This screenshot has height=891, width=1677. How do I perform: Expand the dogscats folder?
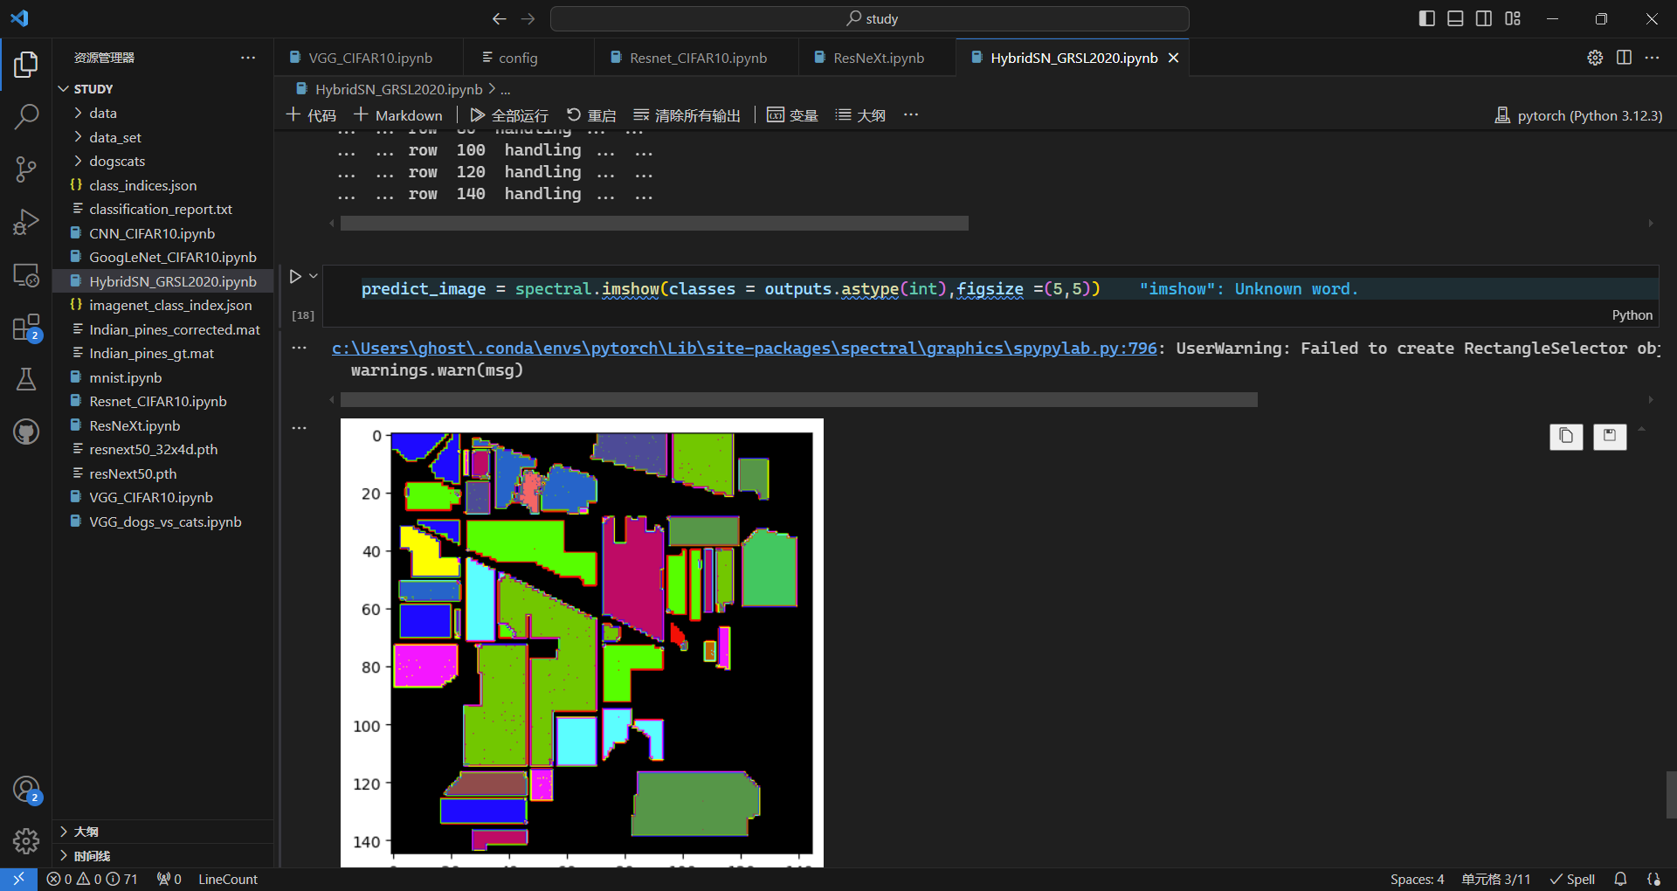116,161
